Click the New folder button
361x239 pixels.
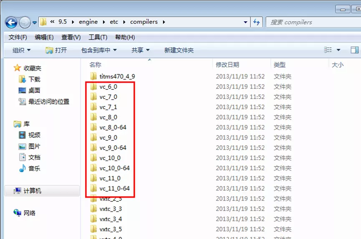[179, 50]
